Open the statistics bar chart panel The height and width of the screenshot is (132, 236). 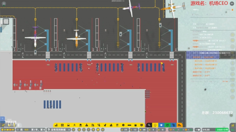(x=233, y=125)
